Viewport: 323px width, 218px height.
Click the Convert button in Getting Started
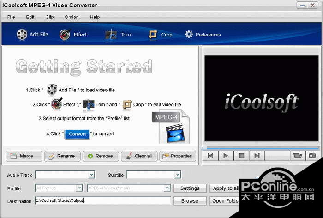[77, 134]
